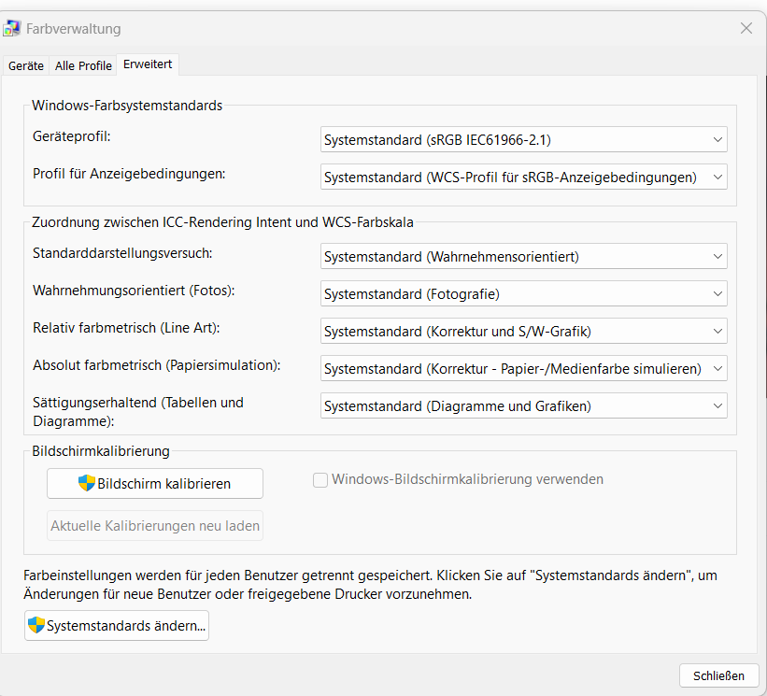767x696 pixels.
Task: Open the Alle Profile tab
Action: click(83, 65)
